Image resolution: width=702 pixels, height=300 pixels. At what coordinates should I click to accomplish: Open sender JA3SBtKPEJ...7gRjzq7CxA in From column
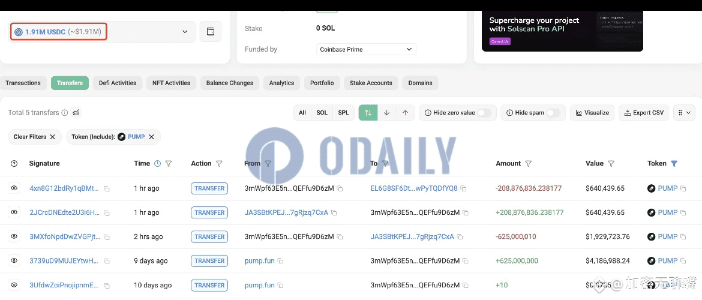tap(287, 212)
